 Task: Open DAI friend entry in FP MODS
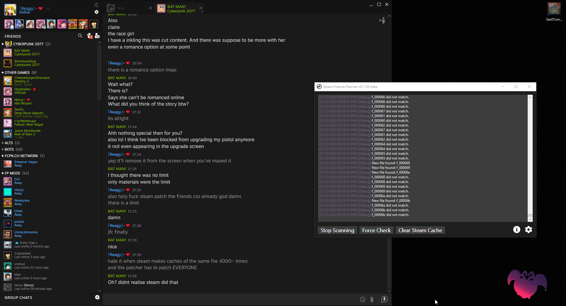(50, 181)
